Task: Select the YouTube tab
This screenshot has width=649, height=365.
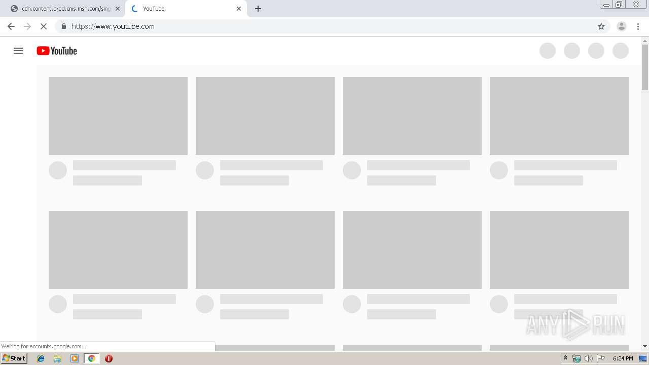Action: click(186, 9)
